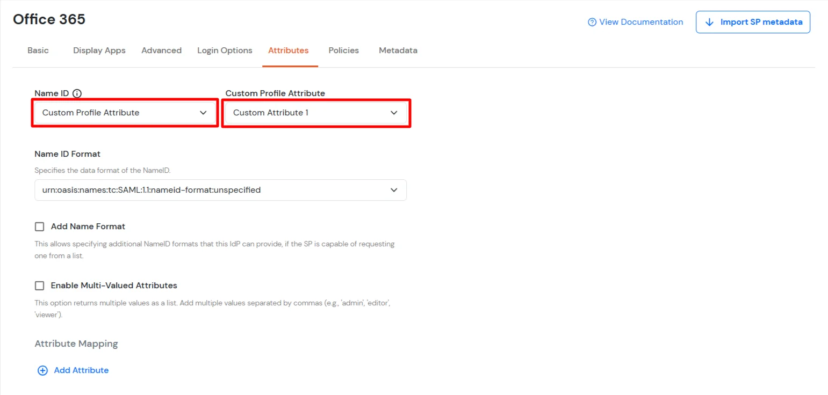
Task: Click the info icon beside Name ID
Action: pyautogui.click(x=77, y=93)
